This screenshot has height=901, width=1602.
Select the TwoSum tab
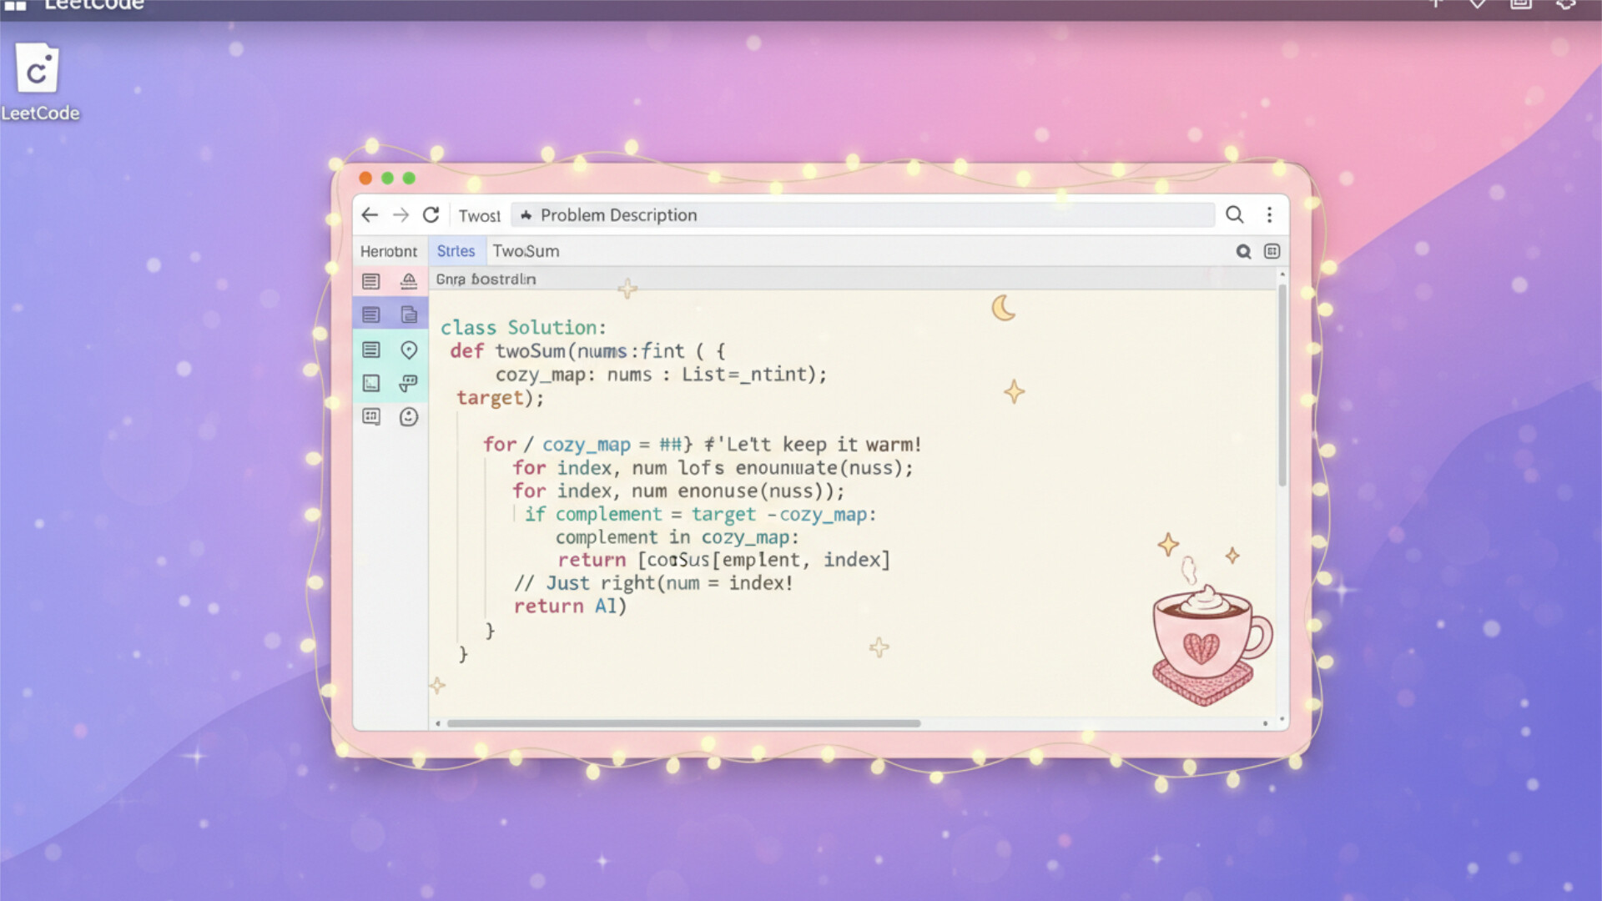525,250
